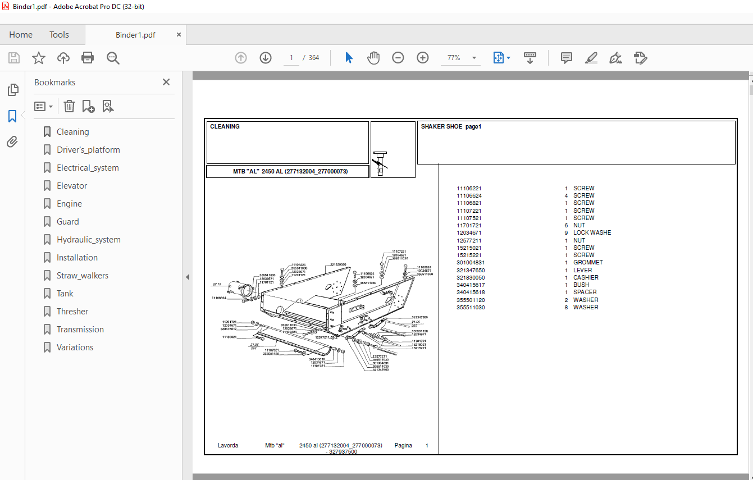Click the Stamp/send for signature icon
Screen dimensions: 753x480
point(641,58)
